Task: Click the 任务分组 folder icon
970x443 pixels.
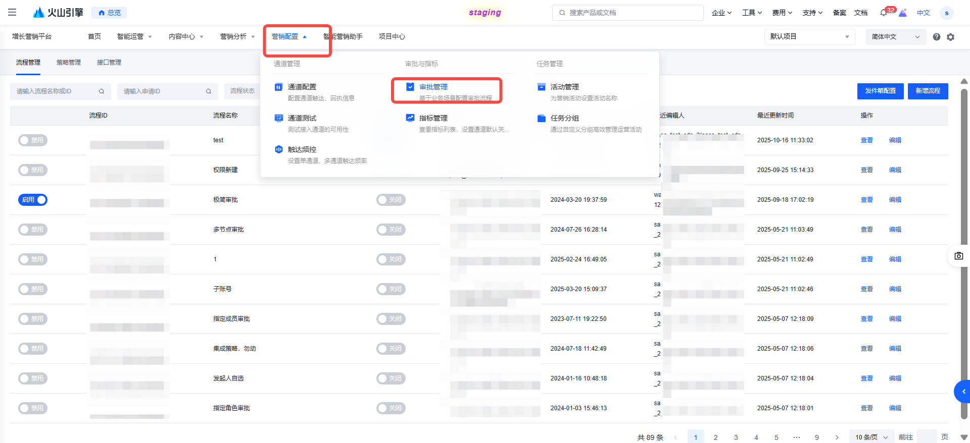Action: 541,118
